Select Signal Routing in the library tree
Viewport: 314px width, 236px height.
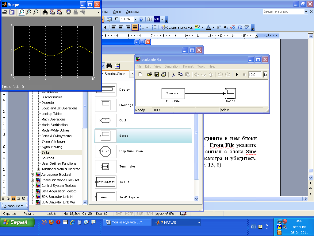pyautogui.click(x=52, y=147)
